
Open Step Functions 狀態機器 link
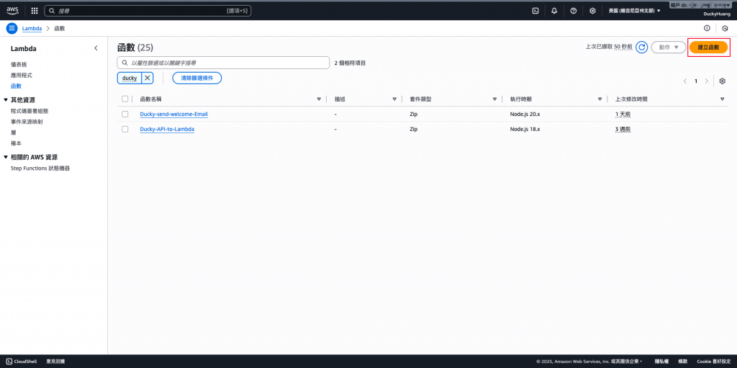40,168
